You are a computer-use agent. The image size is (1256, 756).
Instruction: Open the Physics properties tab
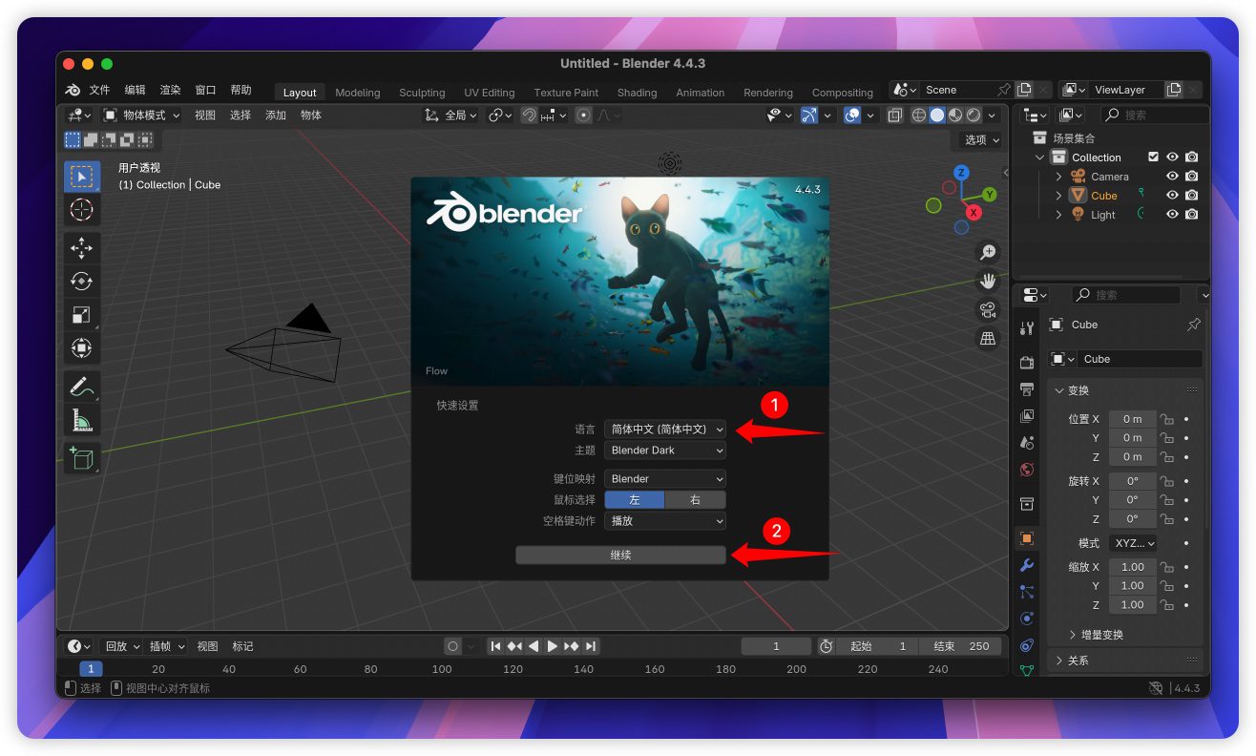1027,619
